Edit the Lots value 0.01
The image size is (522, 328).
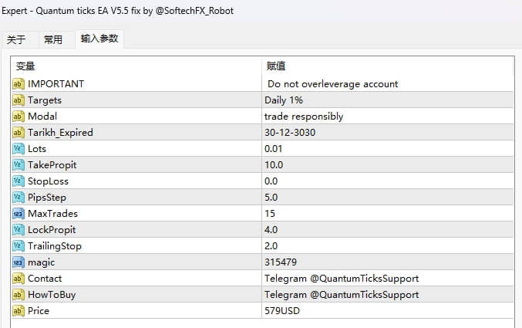pos(274,148)
